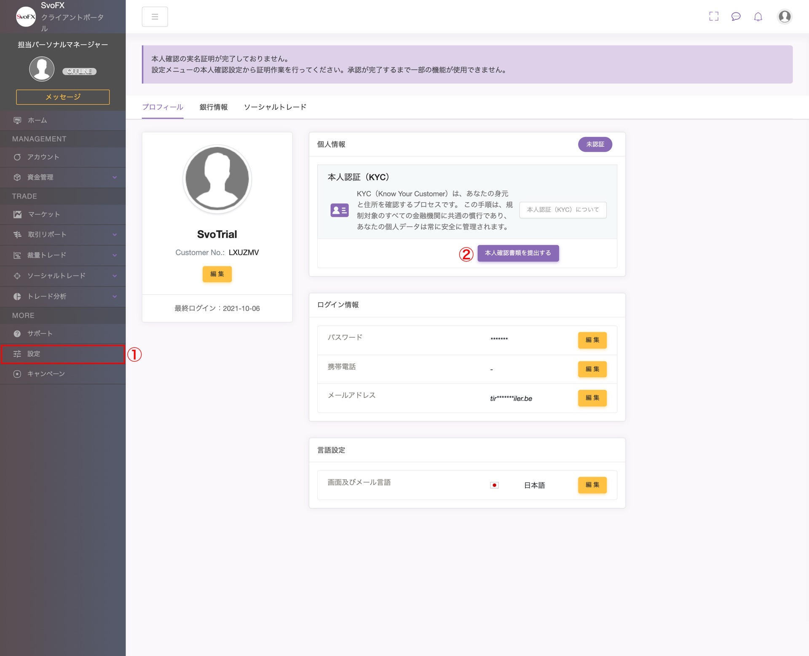Click the SvoFX logo in sidebar
This screenshot has width=809, height=656.
(26, 17)
